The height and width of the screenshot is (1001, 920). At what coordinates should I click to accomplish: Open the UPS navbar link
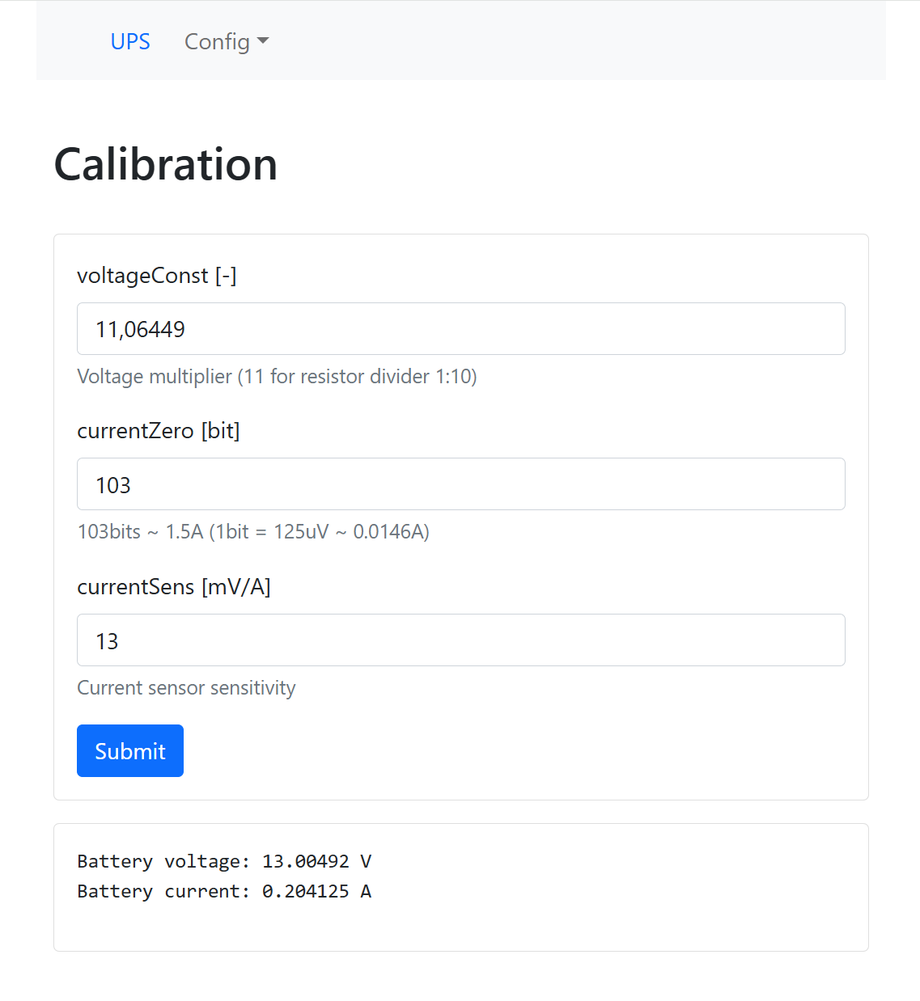pos(130,41)
